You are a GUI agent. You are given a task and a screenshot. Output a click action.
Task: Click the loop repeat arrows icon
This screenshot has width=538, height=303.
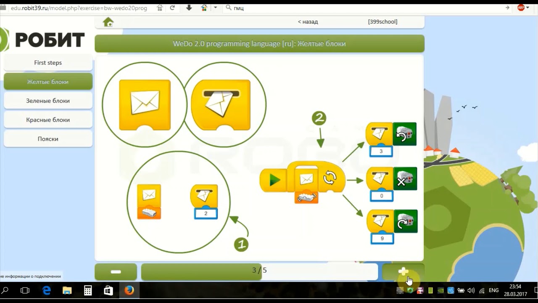[x=330, y=178]
